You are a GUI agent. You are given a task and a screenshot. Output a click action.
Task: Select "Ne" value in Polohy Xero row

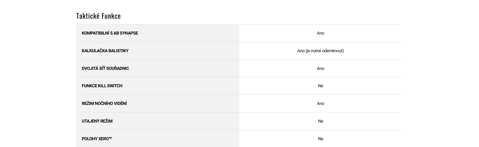pos(321,139)
